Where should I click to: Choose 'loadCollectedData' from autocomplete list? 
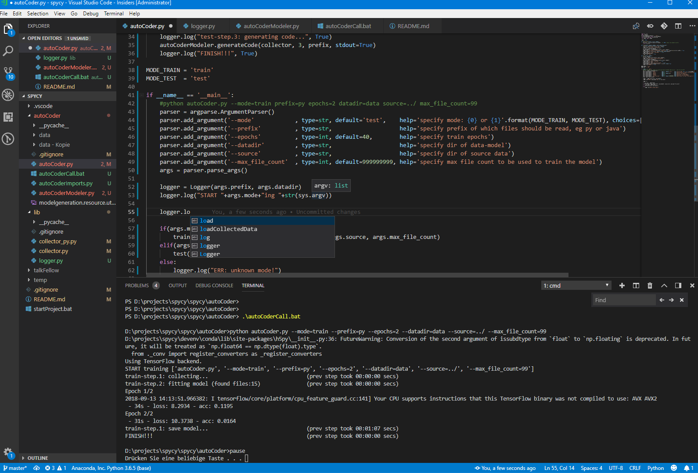(x=263, y=229)
